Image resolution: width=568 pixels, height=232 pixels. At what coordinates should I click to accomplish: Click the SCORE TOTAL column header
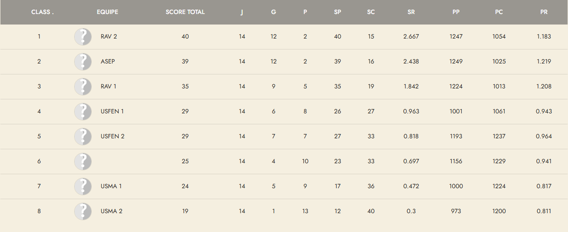pyautogui.click(x=185, y=12)
